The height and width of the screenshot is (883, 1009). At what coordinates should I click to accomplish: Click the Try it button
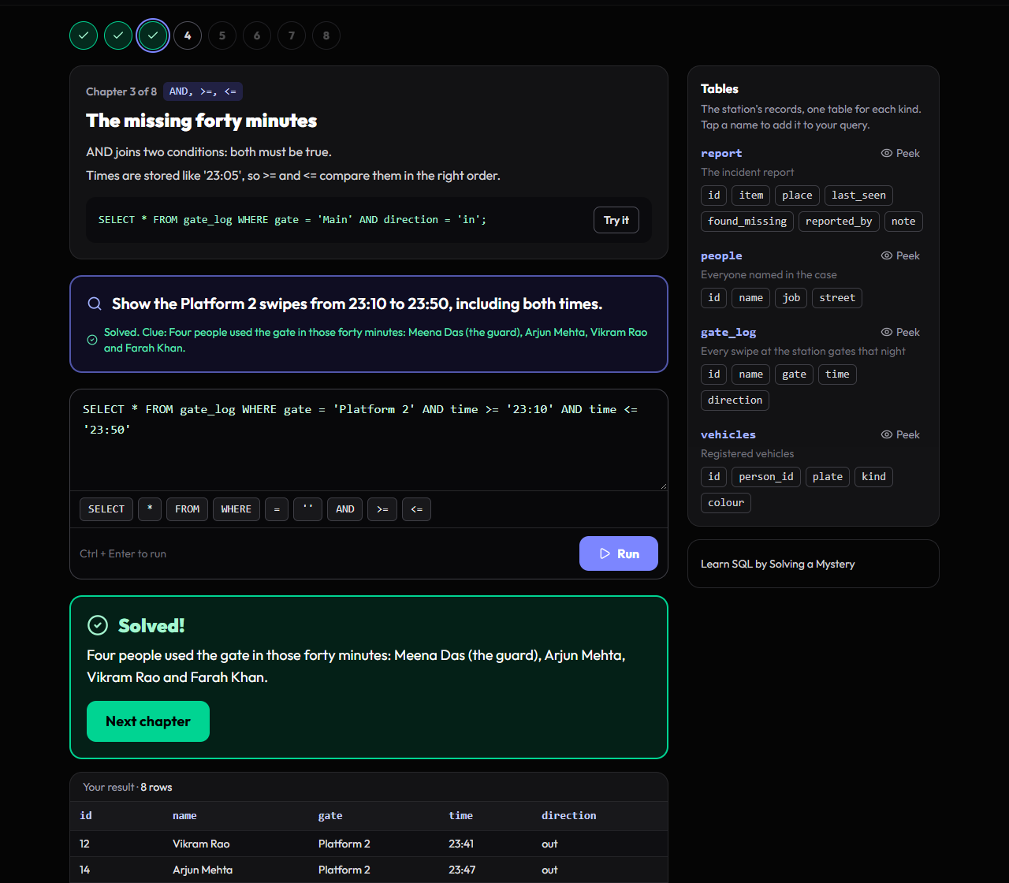616,220
